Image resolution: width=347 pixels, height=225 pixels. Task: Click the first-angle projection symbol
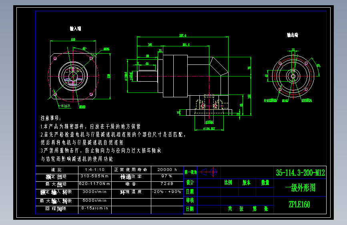click(209, 172)
